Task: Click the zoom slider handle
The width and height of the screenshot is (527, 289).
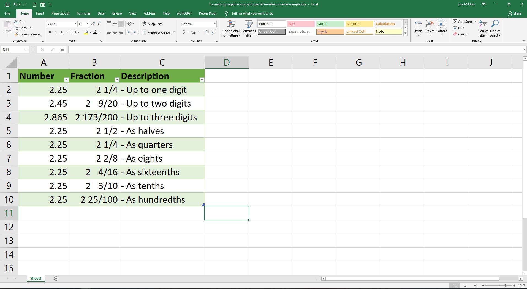Action: click(x=505, y=285)
